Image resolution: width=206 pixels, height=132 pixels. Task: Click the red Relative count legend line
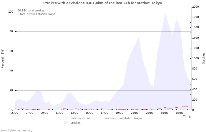click(x=65, y=118)
